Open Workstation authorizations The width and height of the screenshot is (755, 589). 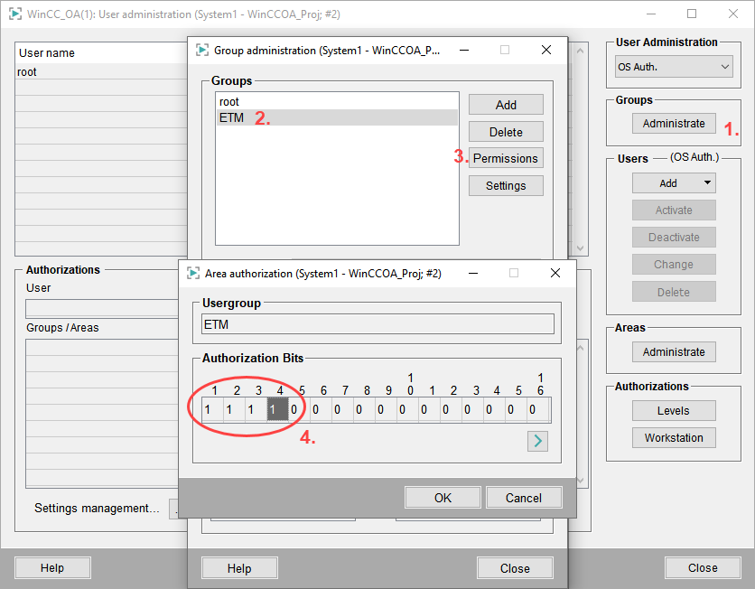674,438
